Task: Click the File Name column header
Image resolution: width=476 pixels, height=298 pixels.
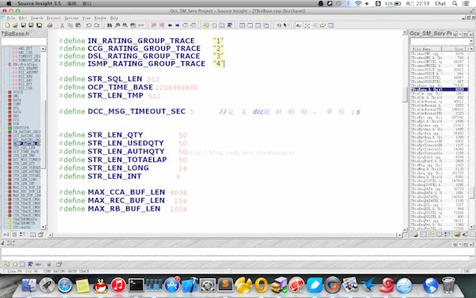Action: (x=425, y=49)
